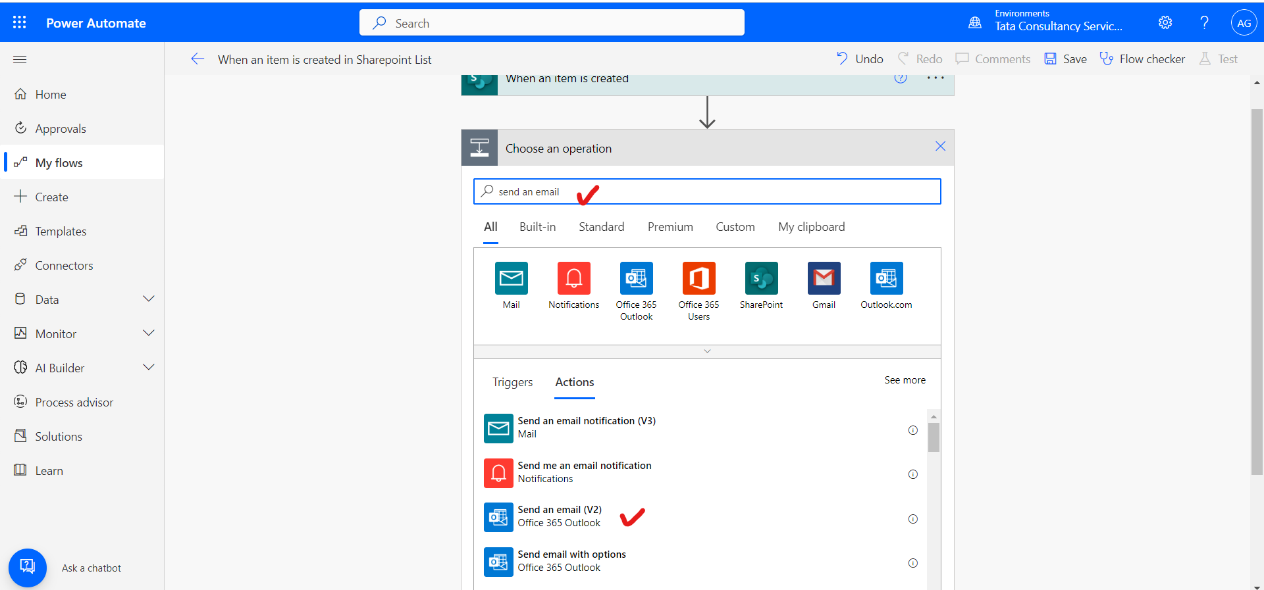Open the Flow checker
This screenshot has width=1264, height=590.
coord(1142,59)
